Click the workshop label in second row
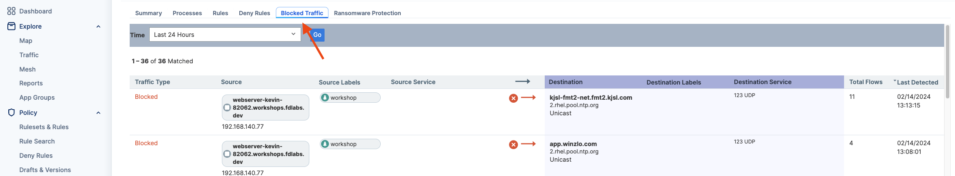 pos(350,144)
